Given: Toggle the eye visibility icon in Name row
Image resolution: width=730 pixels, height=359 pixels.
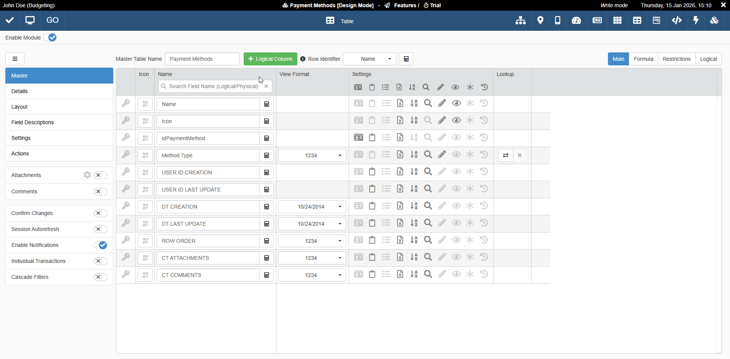Looking at the screenshot, I should [456, 103].
